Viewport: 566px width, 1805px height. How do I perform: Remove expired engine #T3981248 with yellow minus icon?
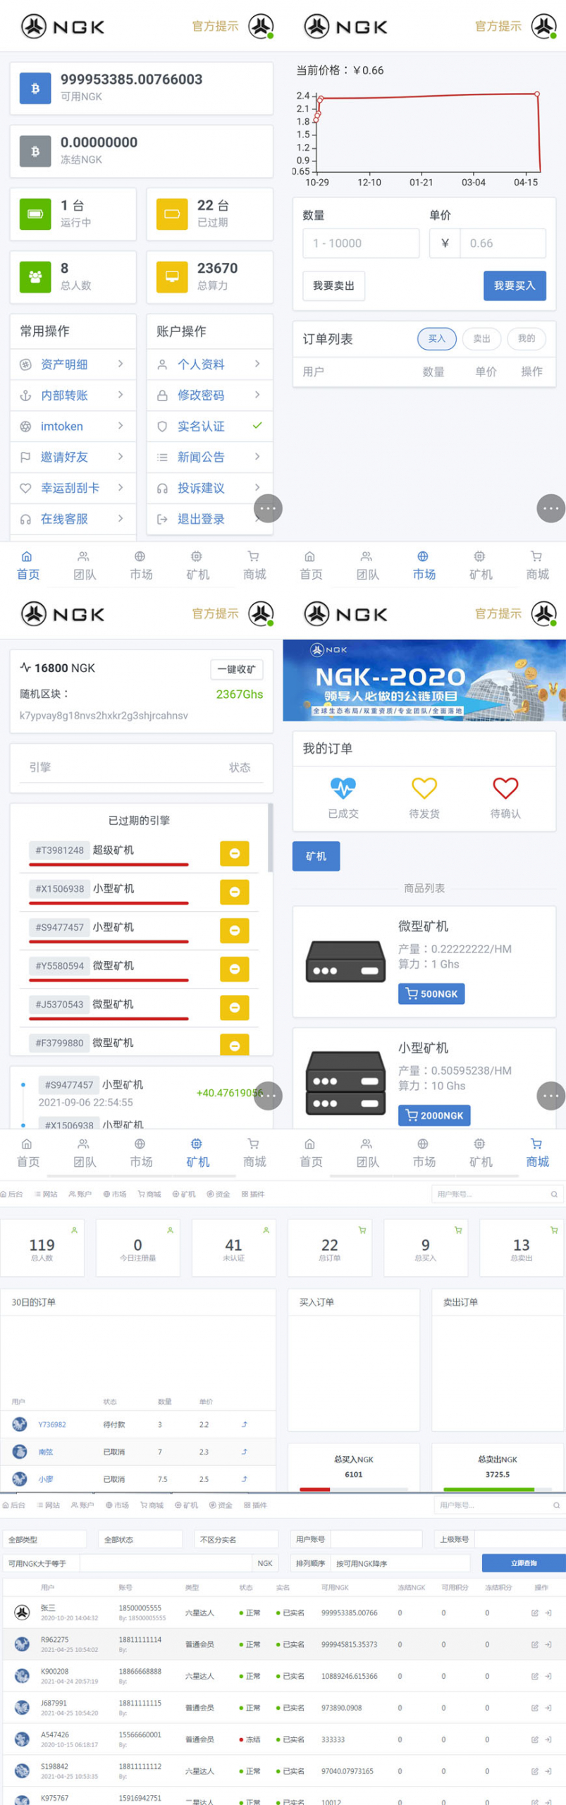click(x=235, y=853)
